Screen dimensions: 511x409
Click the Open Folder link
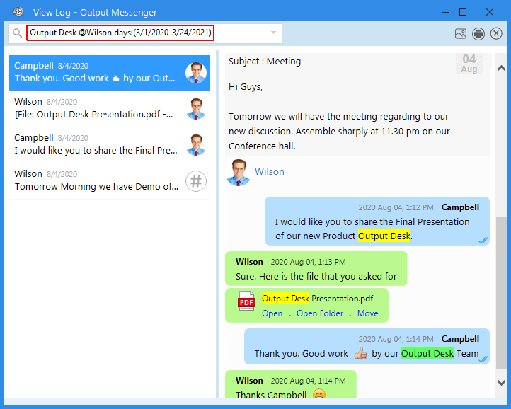[320, 313]
